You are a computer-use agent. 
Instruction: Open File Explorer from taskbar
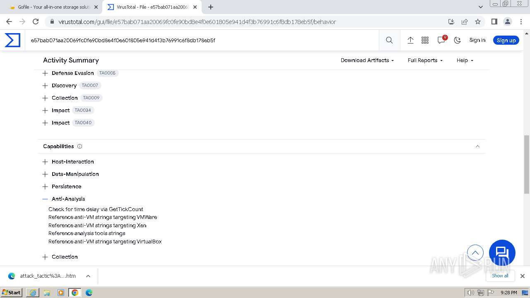click(47, 293)
